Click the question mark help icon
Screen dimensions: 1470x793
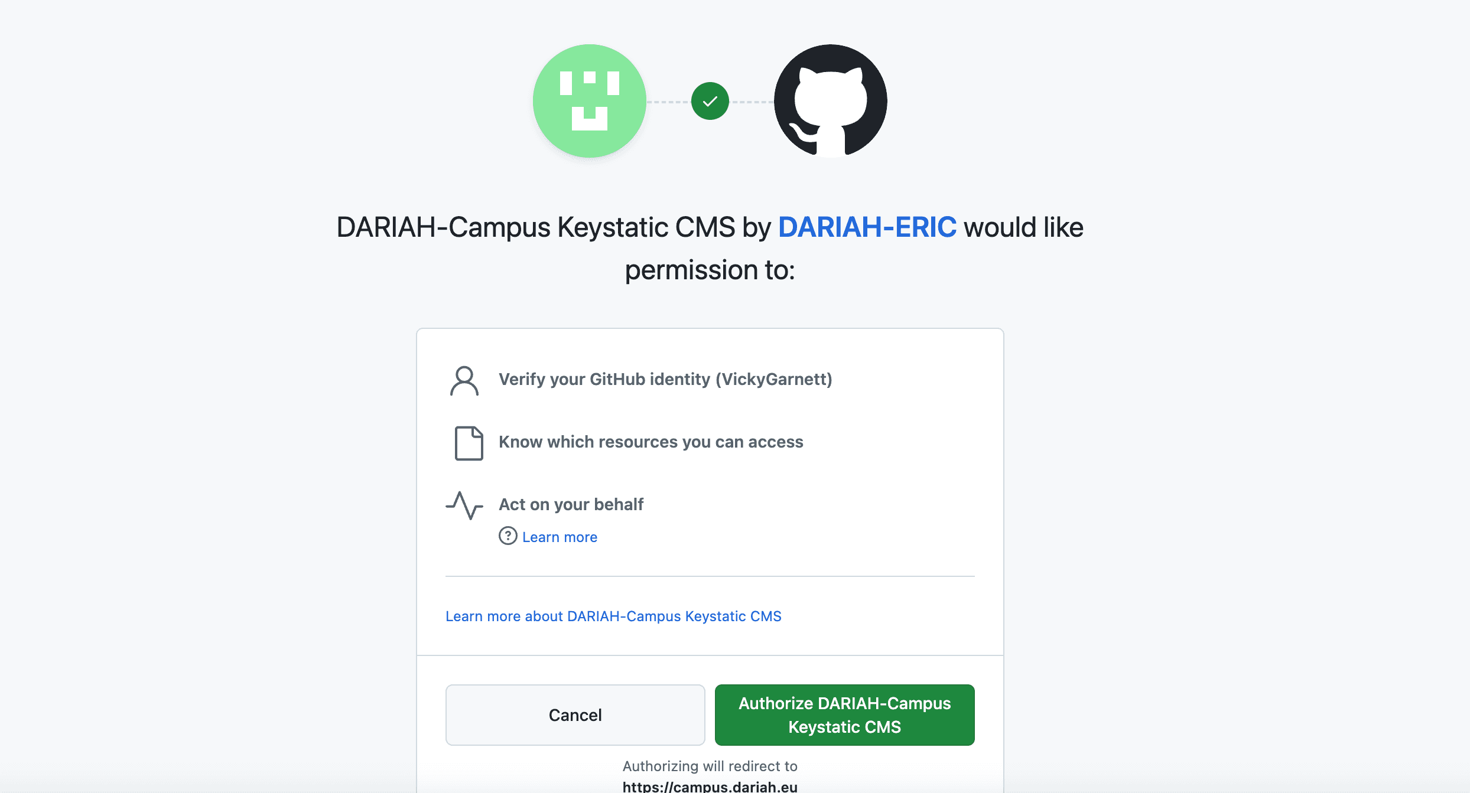coord(508,536)
